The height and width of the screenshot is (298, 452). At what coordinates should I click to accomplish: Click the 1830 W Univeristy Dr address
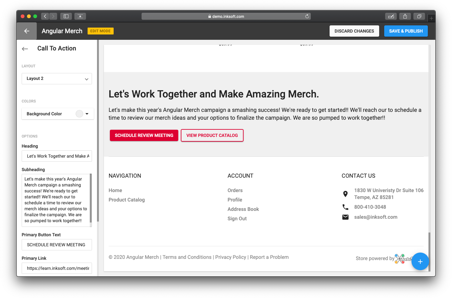click(389, 194)
